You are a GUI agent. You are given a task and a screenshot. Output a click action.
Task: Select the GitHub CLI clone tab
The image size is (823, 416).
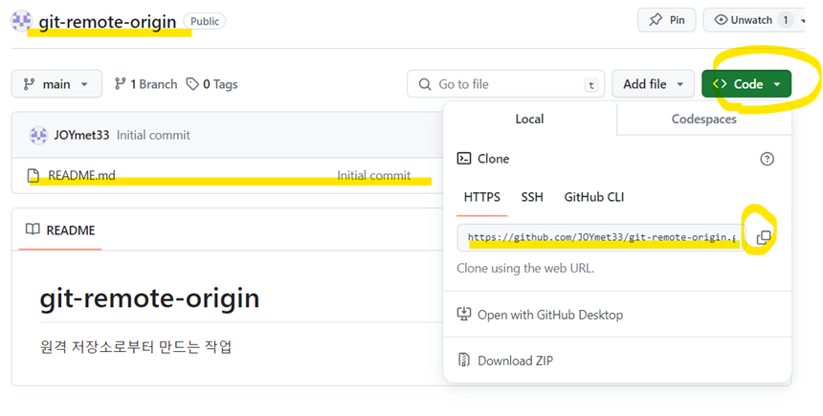pyautogui.click(x=594, y=197)
